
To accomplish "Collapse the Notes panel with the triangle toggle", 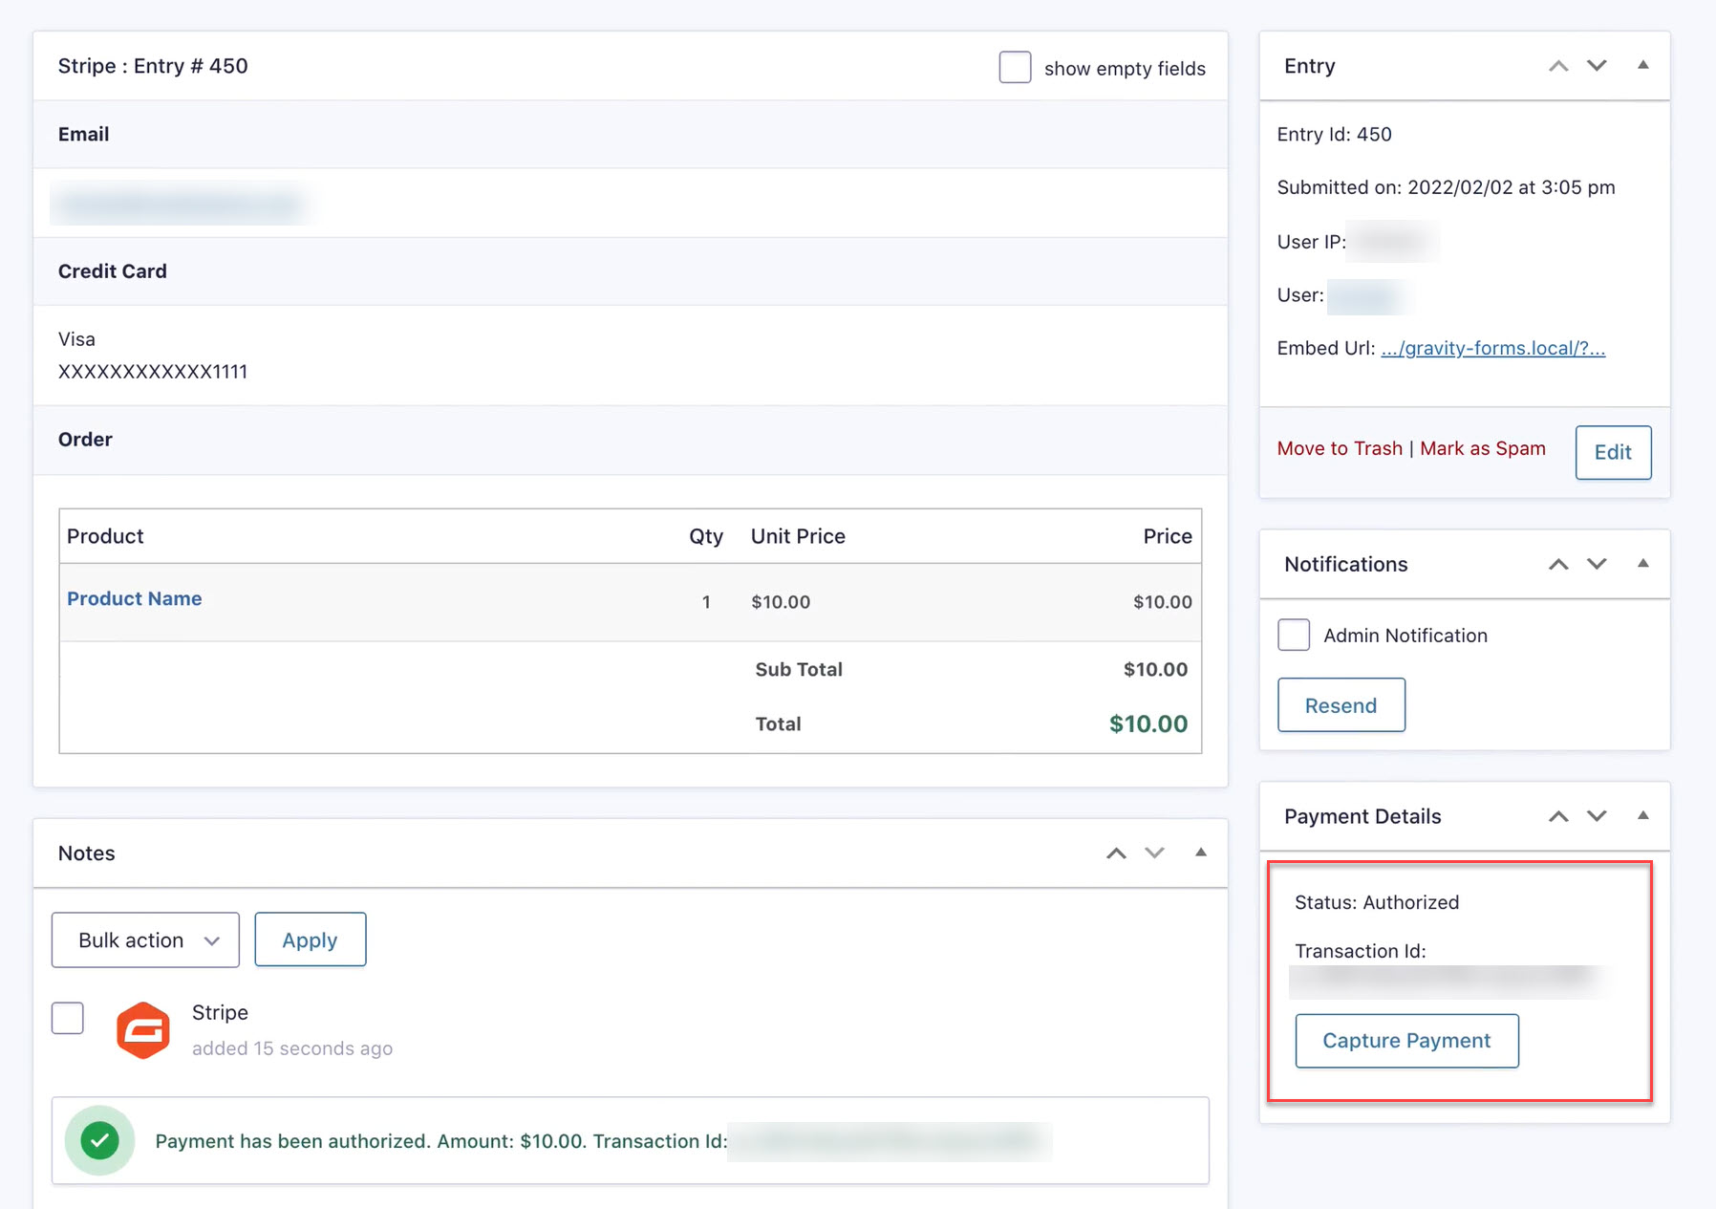I will tap(1201, 853).
